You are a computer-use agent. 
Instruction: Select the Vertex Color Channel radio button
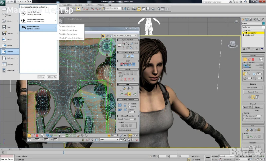tap(244, 119)
